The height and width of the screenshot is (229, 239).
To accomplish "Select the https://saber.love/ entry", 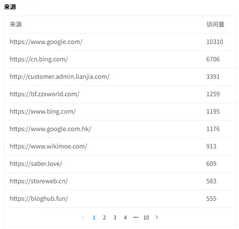I will (36, 164).
